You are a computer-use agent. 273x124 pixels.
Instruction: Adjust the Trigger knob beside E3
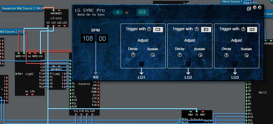[x=196, y=29]
